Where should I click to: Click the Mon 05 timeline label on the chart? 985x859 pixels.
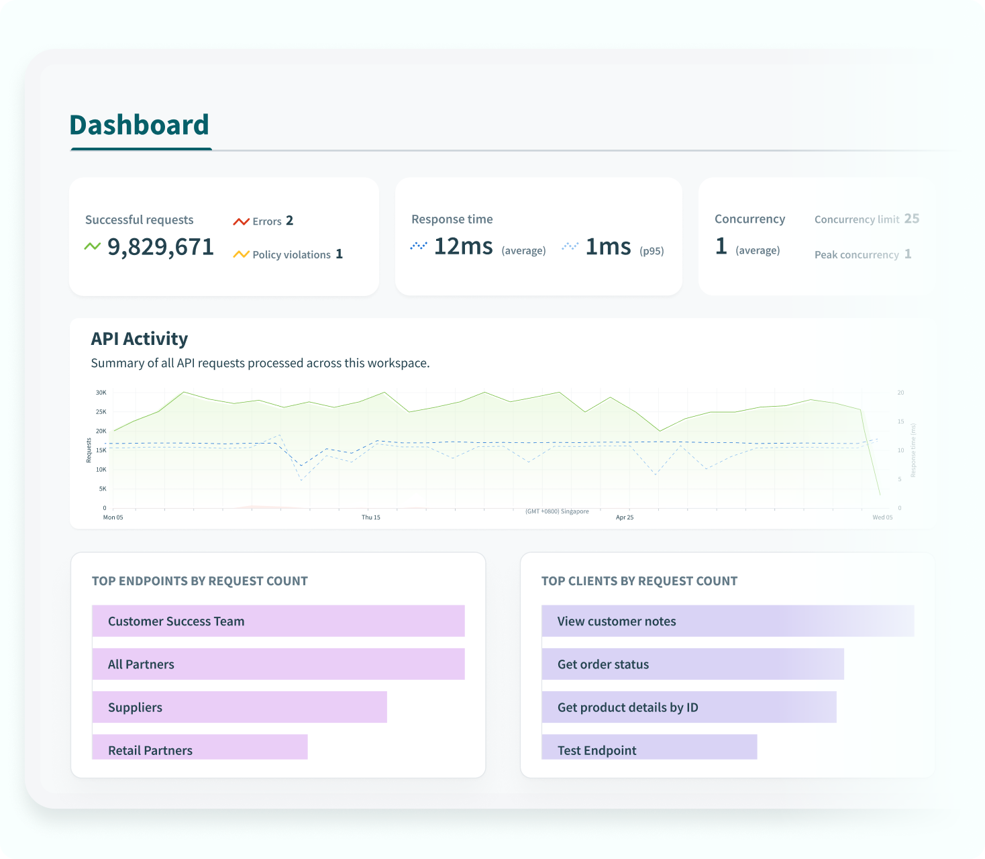coord(113,517)
